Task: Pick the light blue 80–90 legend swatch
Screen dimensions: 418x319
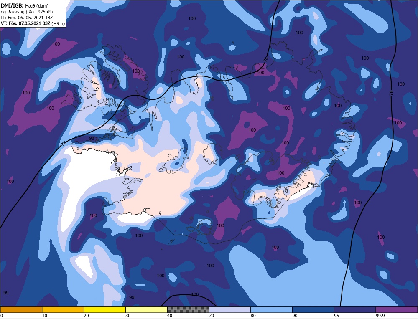Action: click(271, 310)
